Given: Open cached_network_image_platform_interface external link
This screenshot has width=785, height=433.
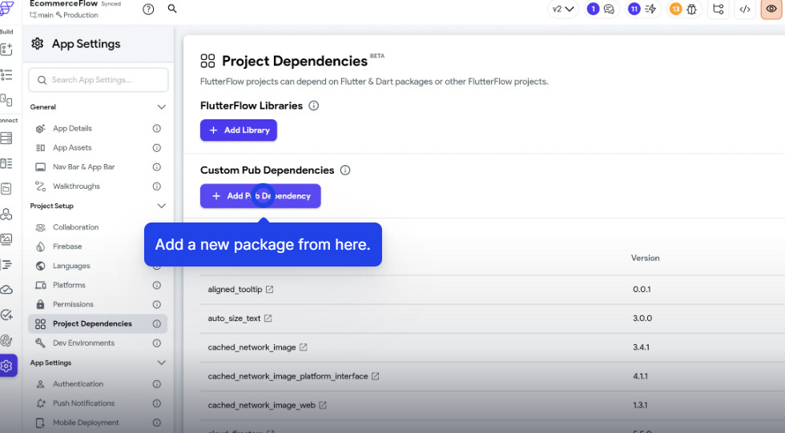Looking at the screenshot, I should coord(375,376).
